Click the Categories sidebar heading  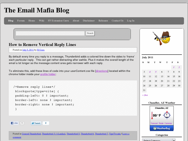click(162, 135)
